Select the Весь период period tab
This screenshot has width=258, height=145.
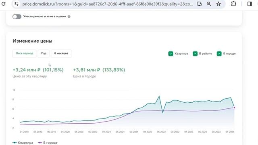coord(24,54)
